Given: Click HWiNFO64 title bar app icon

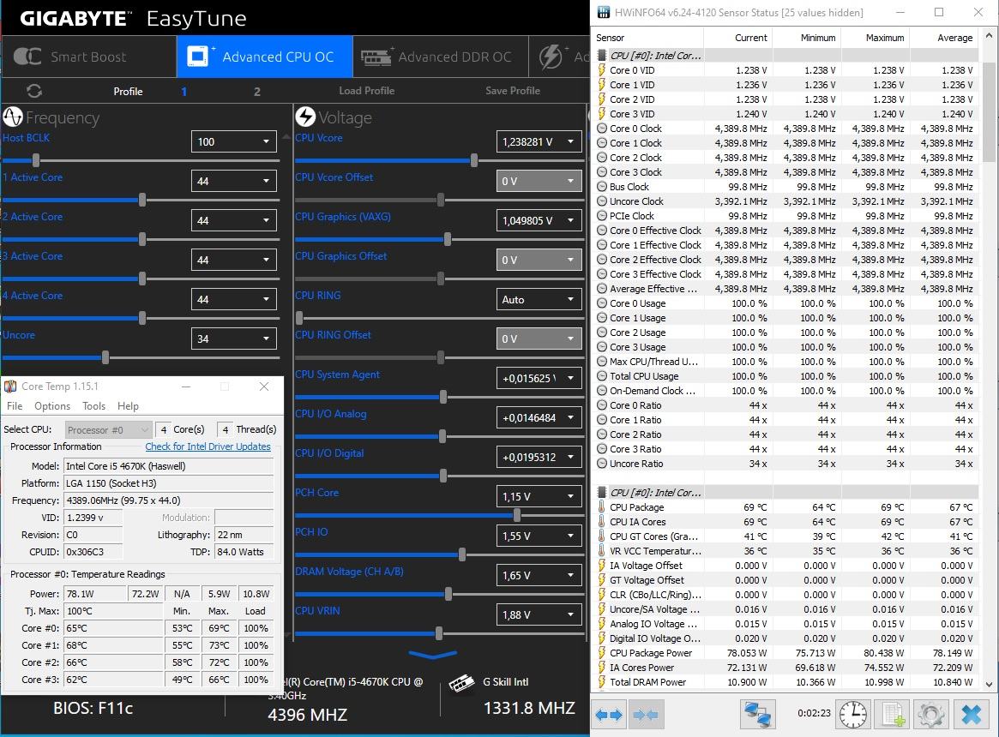Looking at the screenshot, I should (x=603, y=12).
